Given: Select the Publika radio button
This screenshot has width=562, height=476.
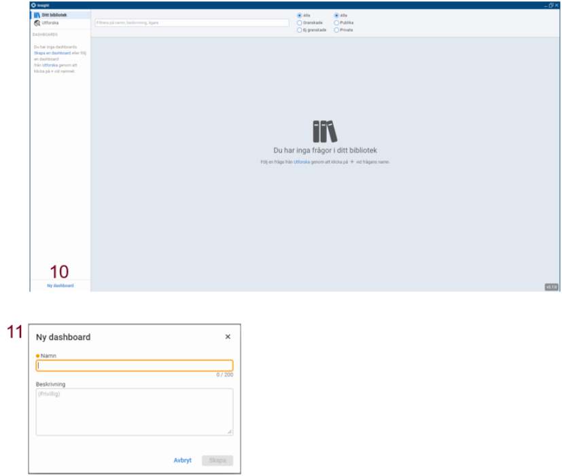Looking at the screenshot, I should [x=336, y=23].
